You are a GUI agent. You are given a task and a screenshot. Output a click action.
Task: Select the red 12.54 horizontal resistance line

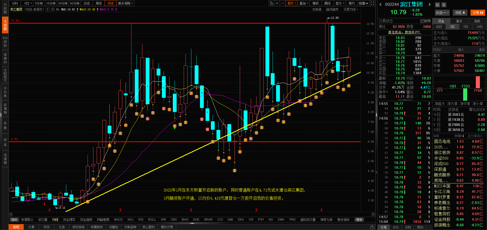(185, 23)
